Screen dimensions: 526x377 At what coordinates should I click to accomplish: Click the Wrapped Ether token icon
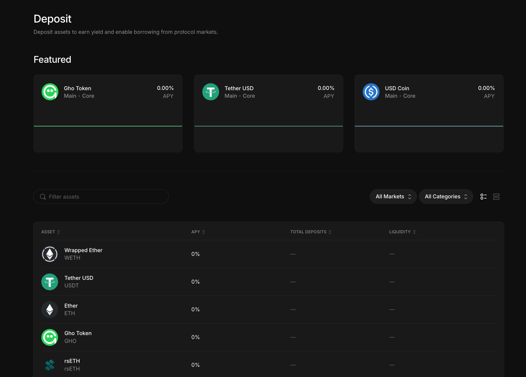point(50,254)
